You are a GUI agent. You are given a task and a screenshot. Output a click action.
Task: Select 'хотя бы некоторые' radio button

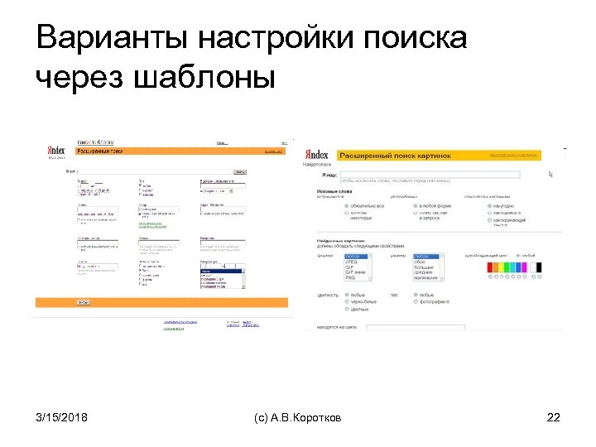point(347,213)
